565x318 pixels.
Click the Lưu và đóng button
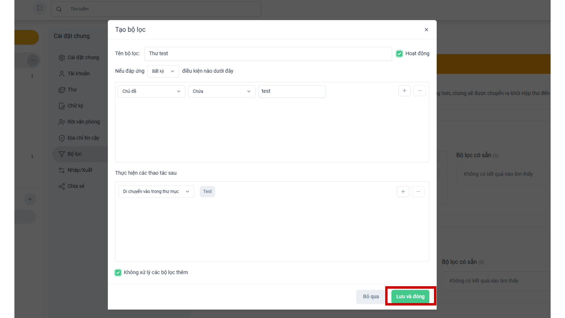(x=410, y=296)
